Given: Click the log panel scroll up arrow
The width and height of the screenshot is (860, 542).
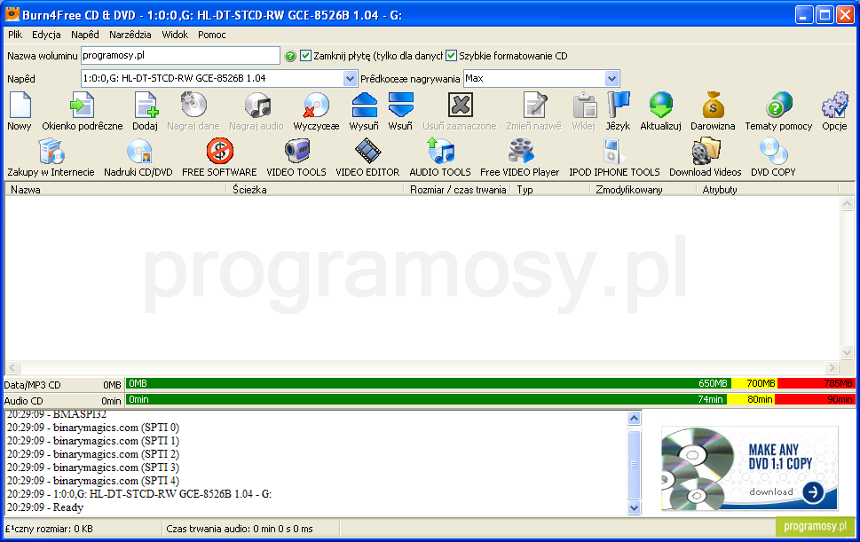Looking at the screenshot, I should coord(634,419).
